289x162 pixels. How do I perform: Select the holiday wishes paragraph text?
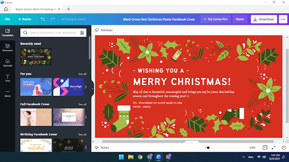184,94
